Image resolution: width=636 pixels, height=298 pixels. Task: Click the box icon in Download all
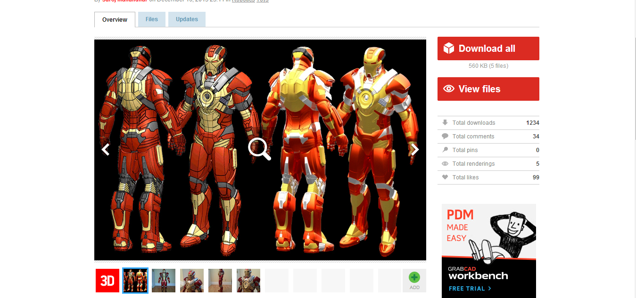pos(449,48)
